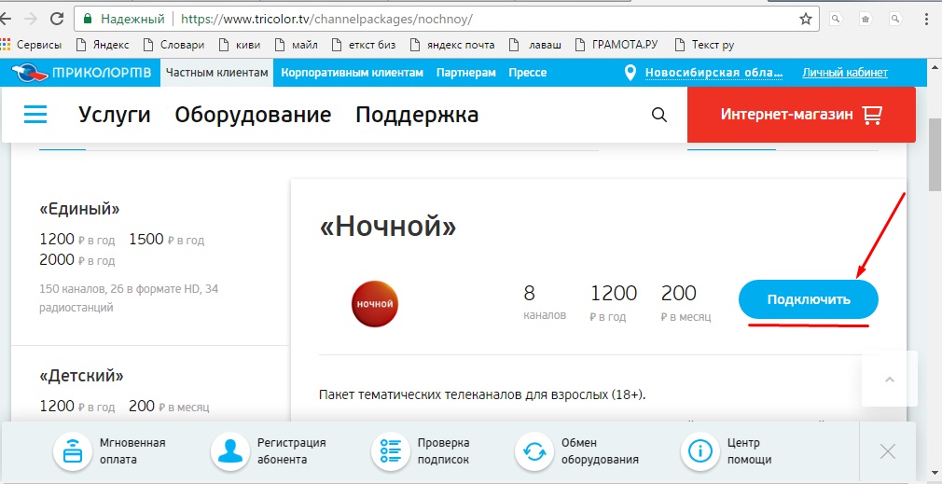Select the Обмен оборудования refresh icon
This screenshot has height=484, width=942.
click(x=534, y=452)
